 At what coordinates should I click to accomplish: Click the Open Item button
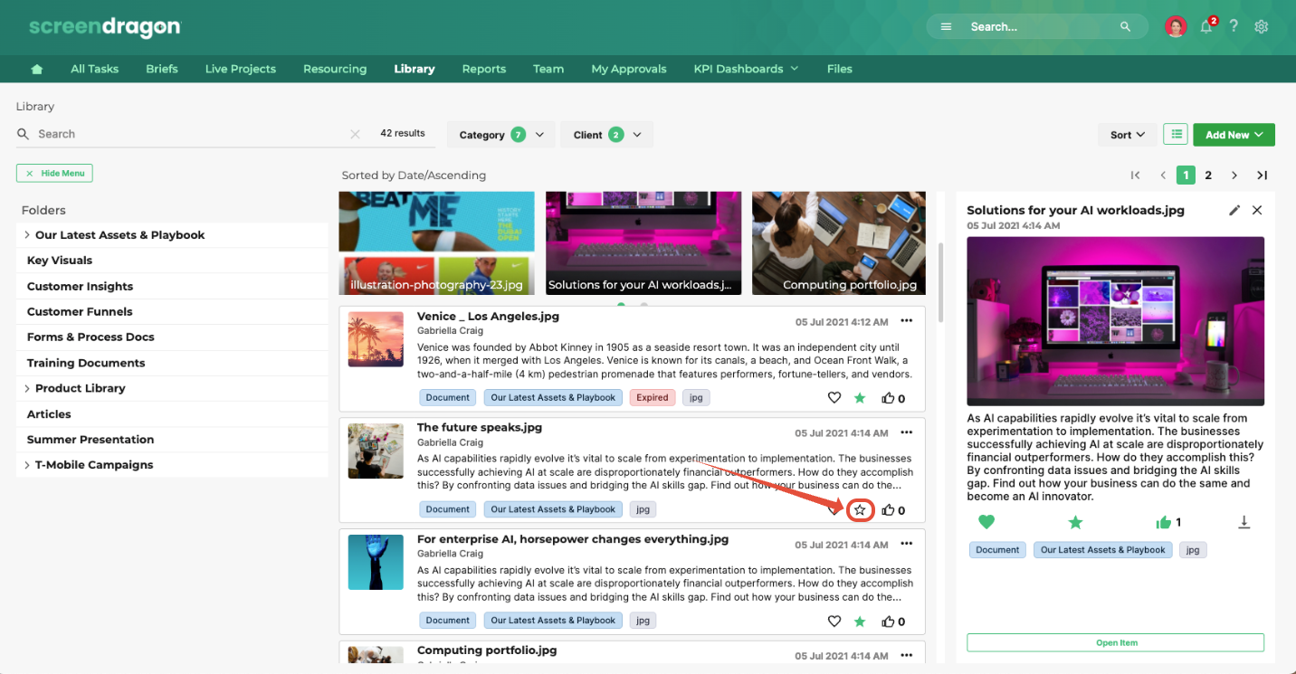pos(1115,642)
